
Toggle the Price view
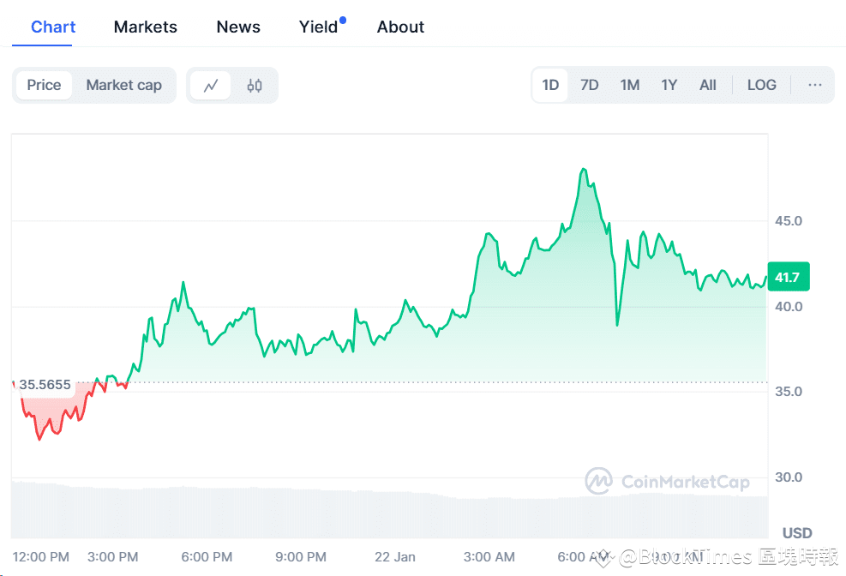point(44,85)
